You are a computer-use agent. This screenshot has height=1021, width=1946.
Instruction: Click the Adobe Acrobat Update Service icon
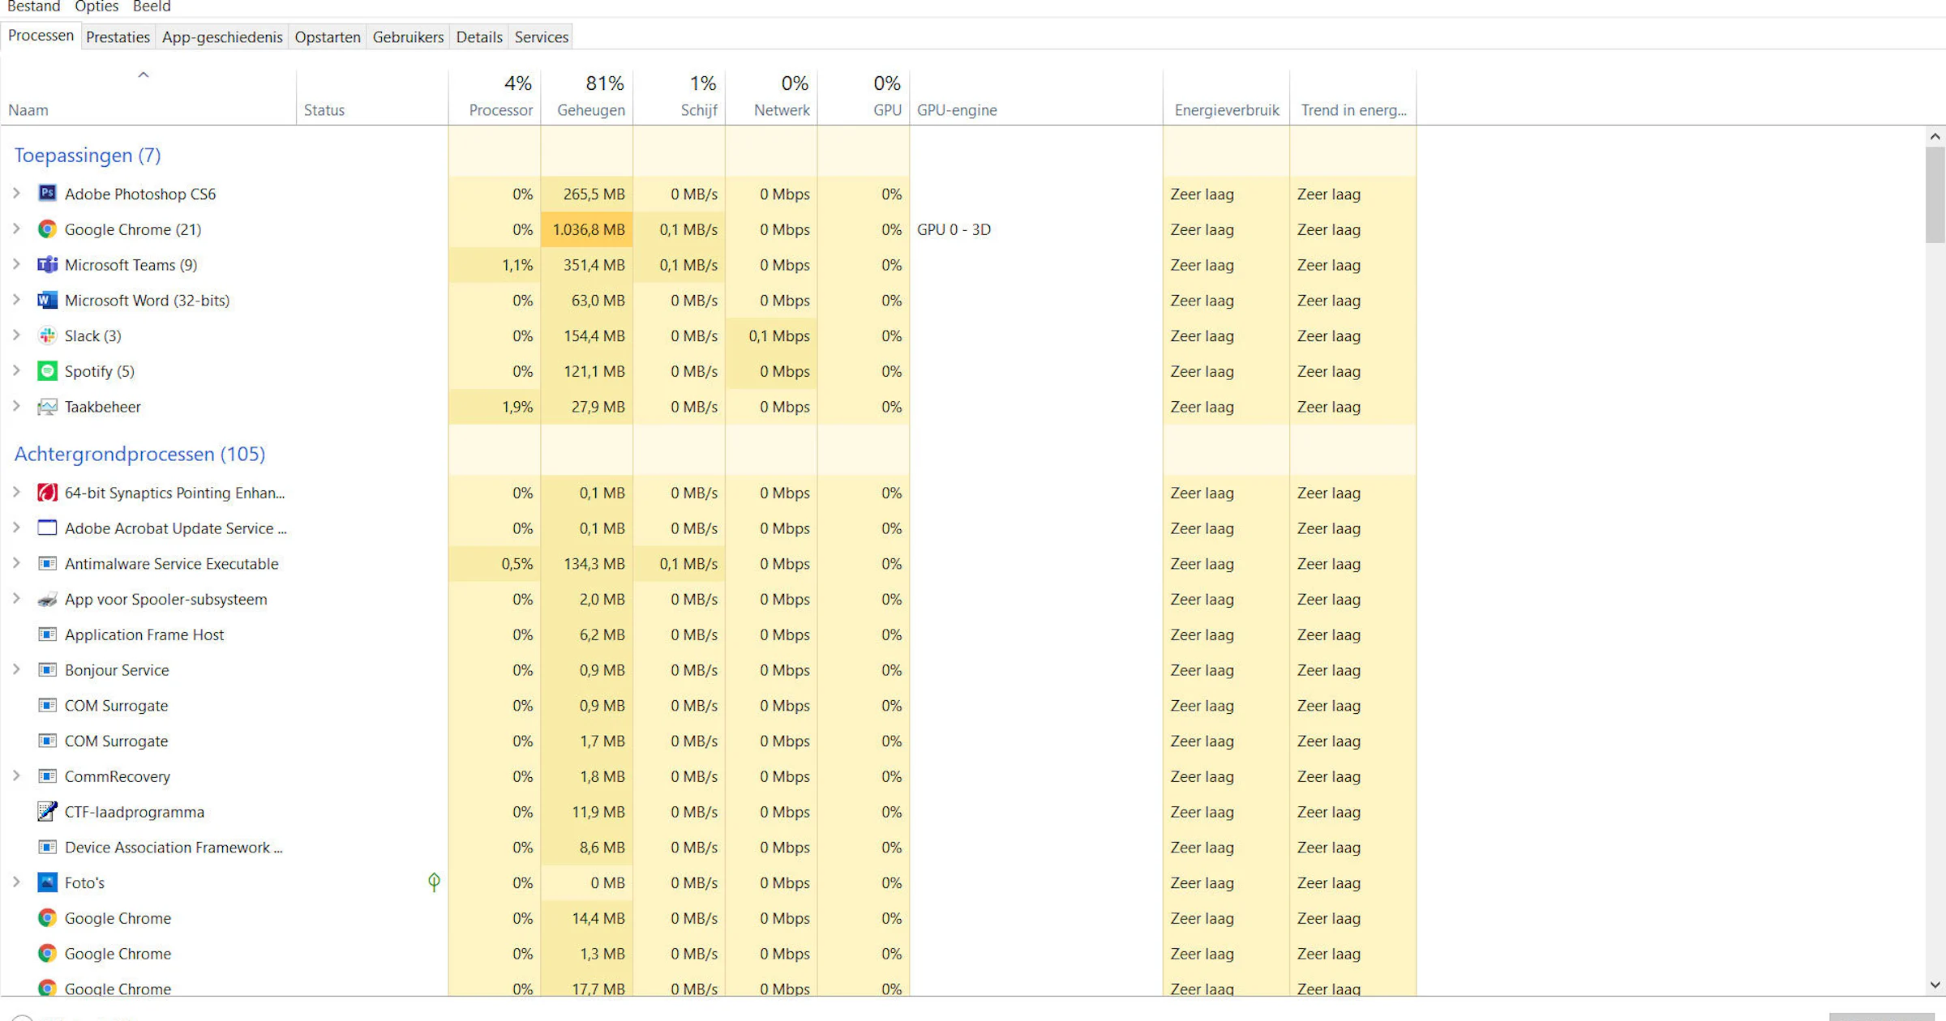pos(47,528)
